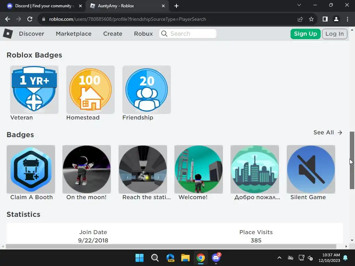The image size is (355, 266).
Task: Click the vertical page scrollbar thumb
Action: 352,160
